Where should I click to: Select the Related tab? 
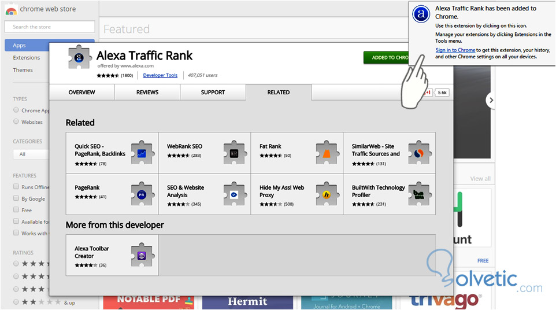click(x=279, y=92)
